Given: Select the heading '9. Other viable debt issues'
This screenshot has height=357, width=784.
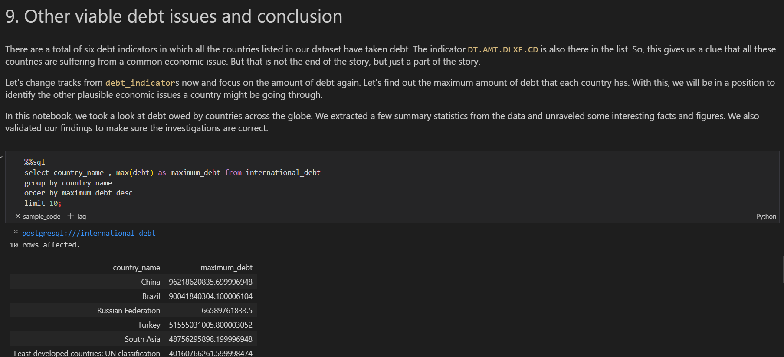Looking at the screenshot, I should [x=173, y=16].
